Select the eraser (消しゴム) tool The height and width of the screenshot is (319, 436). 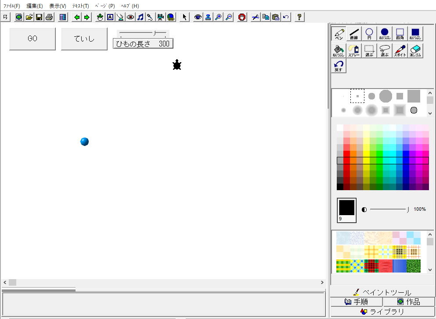point(415,51)
